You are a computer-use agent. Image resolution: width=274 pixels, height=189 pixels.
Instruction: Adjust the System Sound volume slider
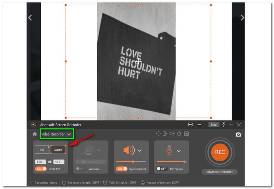point(133,162)
